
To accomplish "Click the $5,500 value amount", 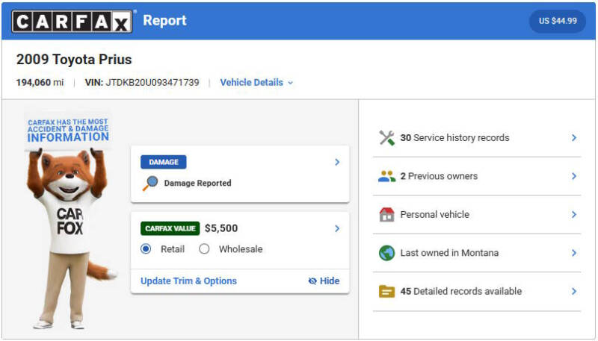I will coord(221,228).
